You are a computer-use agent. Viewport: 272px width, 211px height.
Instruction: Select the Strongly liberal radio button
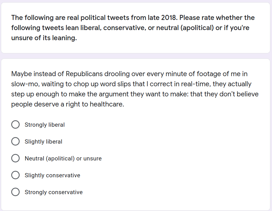[x=15, y=124]
